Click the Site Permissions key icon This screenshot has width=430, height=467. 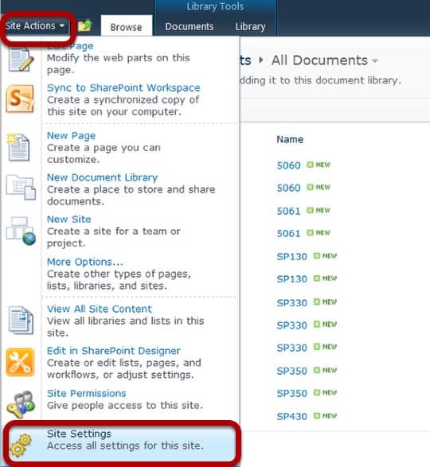[x=21, y=404]
